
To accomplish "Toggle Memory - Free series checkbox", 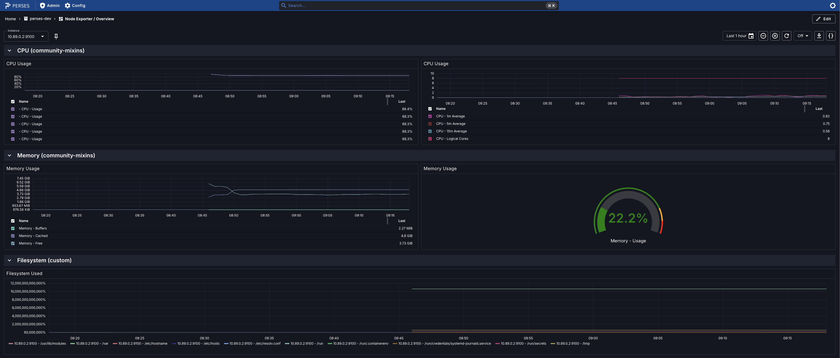I will pyautogui.click(x=13, y=243).
